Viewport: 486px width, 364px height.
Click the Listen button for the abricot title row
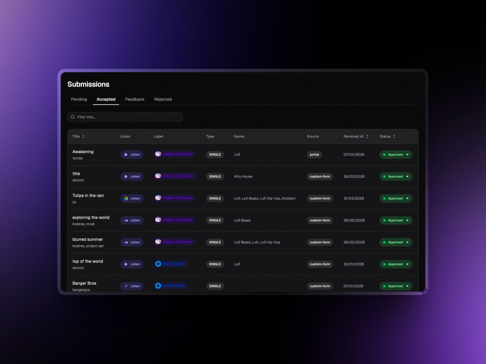pos(132,176)
